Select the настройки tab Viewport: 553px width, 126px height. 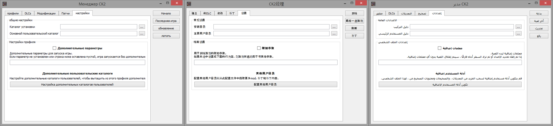click(x=82, y=13)
